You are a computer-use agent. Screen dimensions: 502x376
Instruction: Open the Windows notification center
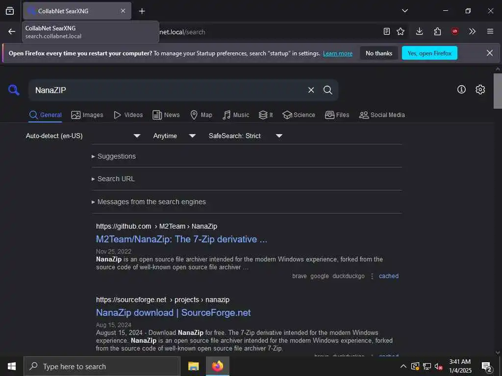pyautogui.click(x=486, y=367)
